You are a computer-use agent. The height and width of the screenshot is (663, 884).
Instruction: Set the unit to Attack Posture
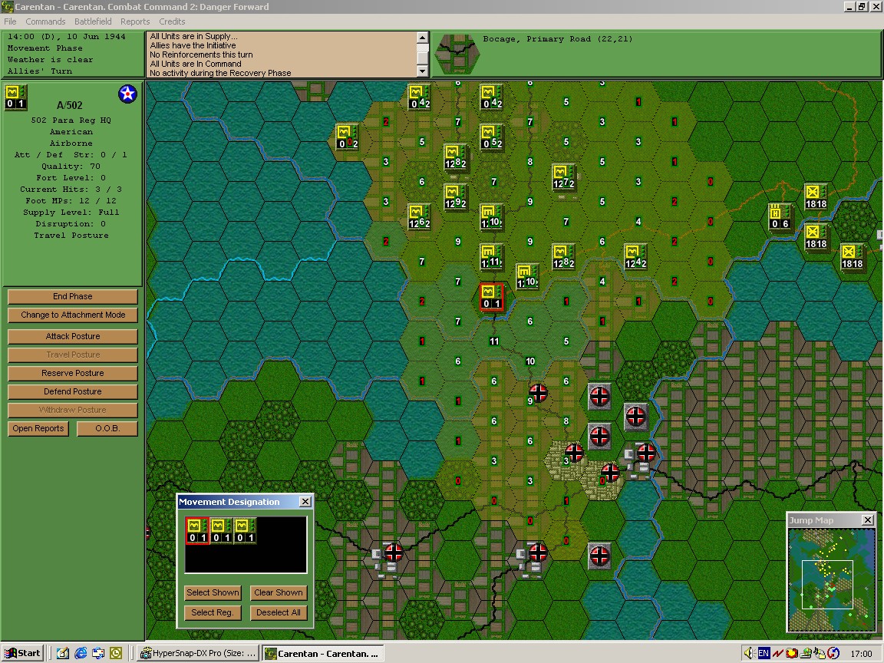click(73, 337)
